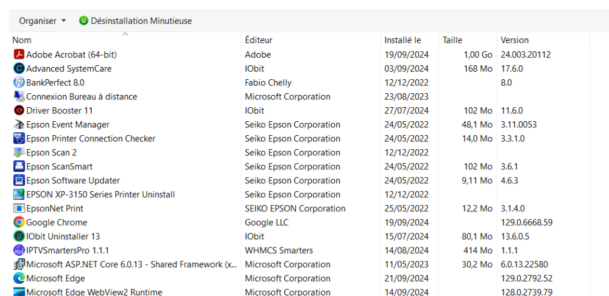Click install date 21/09/2024
This screenshot has width=609, height=296.
tap(406, 278)
